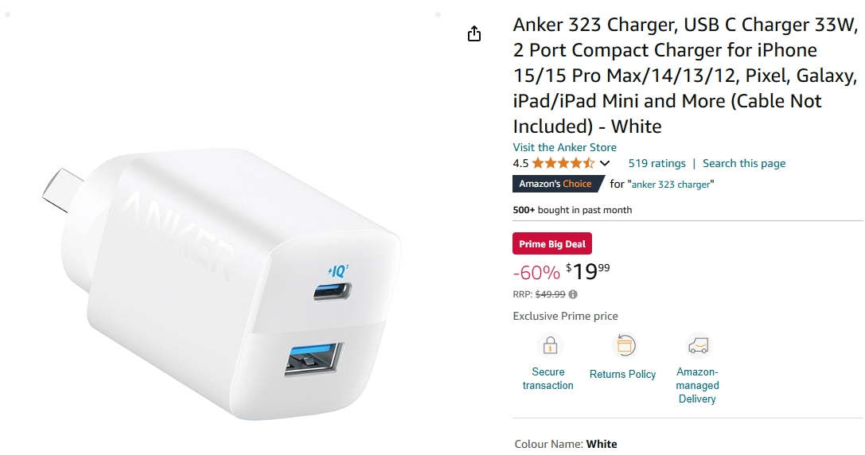This screenshot has width=865, height=455.
Task: Click the Anker charger product image
Action: tap(222, 283)
